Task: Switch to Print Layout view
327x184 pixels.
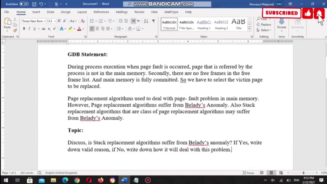Action: tap(271, 173)
